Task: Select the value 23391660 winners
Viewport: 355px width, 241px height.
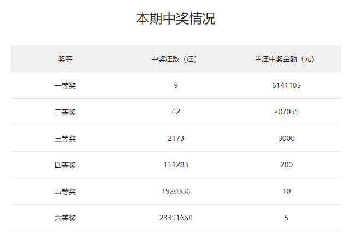Action: (176, 218)
